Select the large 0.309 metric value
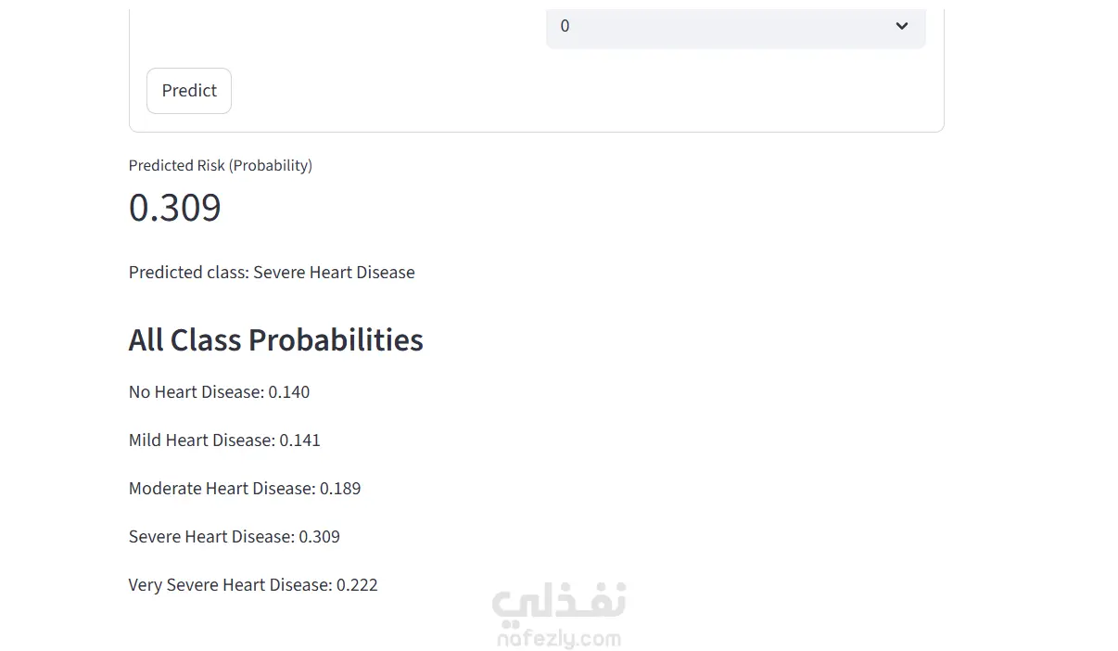The height and width of the screenshot is (651, 1118). 175,208
